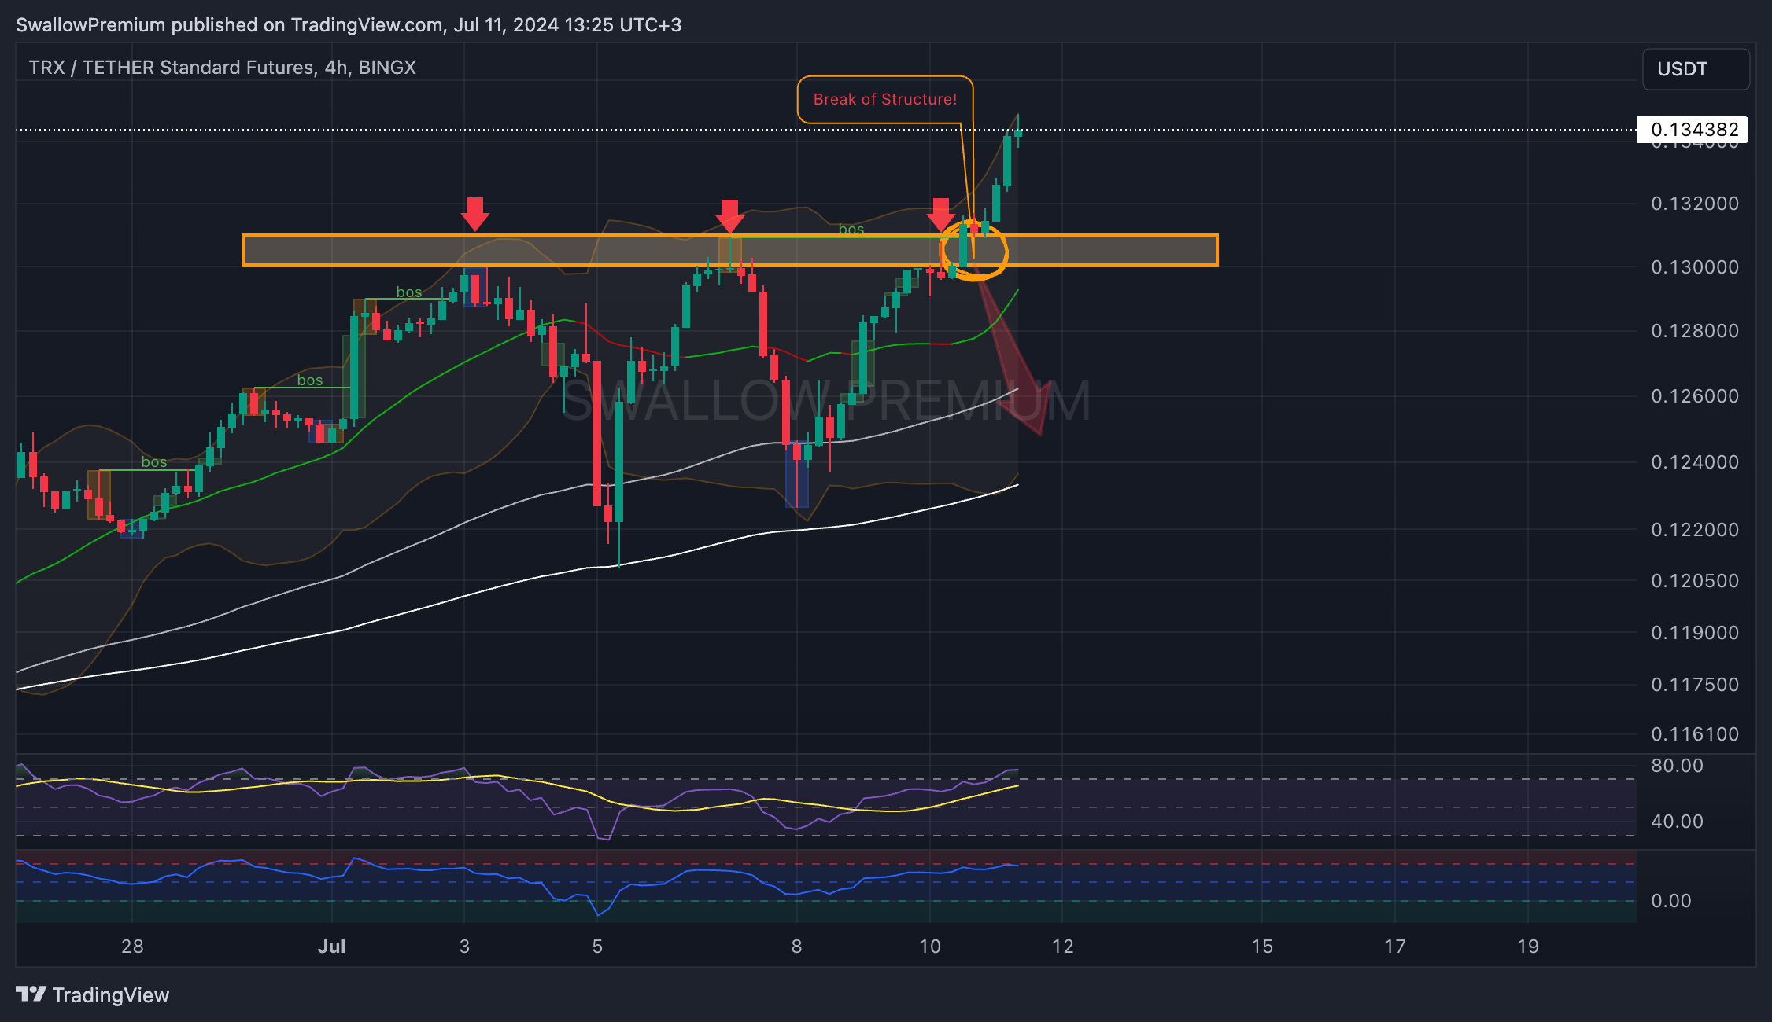Click the TradingView logo icon

click(x=31, y=994)
